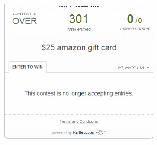The image size is (157, 145).
Task: Select the ENTER TO WIN tab
Action: pyautogui.click(x=28, y=67)
